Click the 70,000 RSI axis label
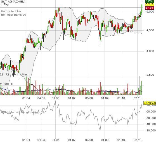The height and width of the screenshot is (142, 156). coord(151,106)
